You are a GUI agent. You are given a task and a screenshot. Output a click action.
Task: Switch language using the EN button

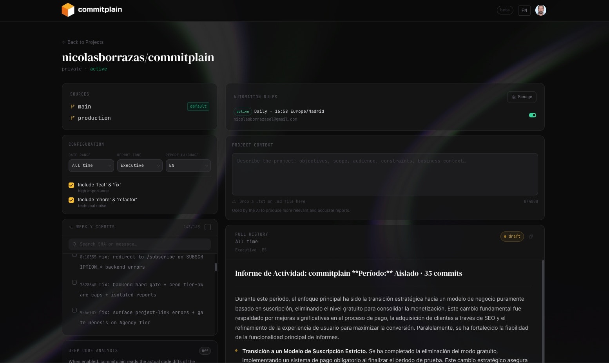(524, 10)
